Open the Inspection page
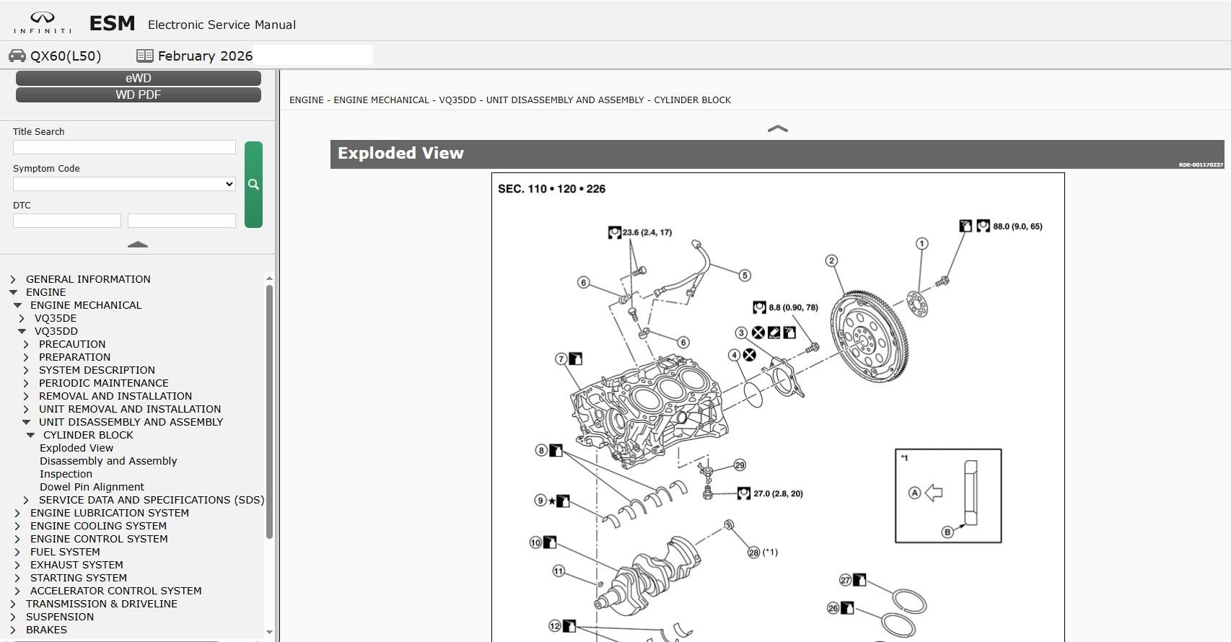The width and height of the screenshot is (1231, 642). click(x=66, y=474)
